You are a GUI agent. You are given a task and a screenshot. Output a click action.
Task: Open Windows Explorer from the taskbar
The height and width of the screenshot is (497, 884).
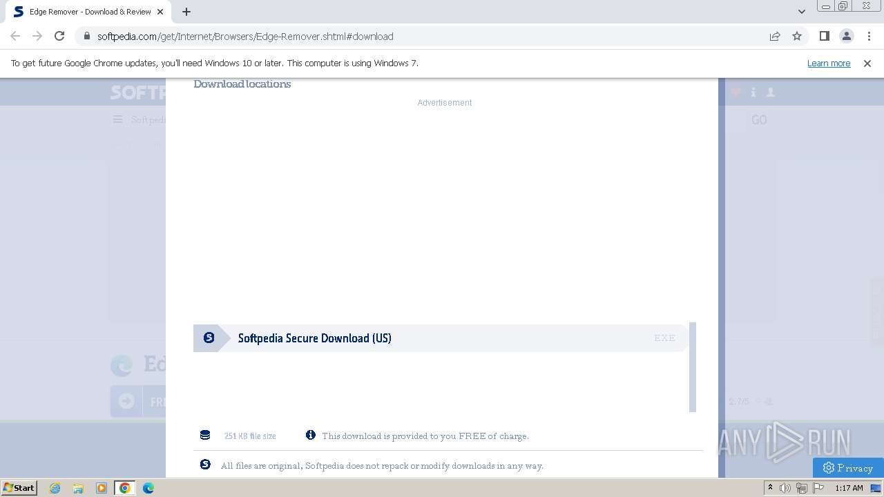coord(78,488)
